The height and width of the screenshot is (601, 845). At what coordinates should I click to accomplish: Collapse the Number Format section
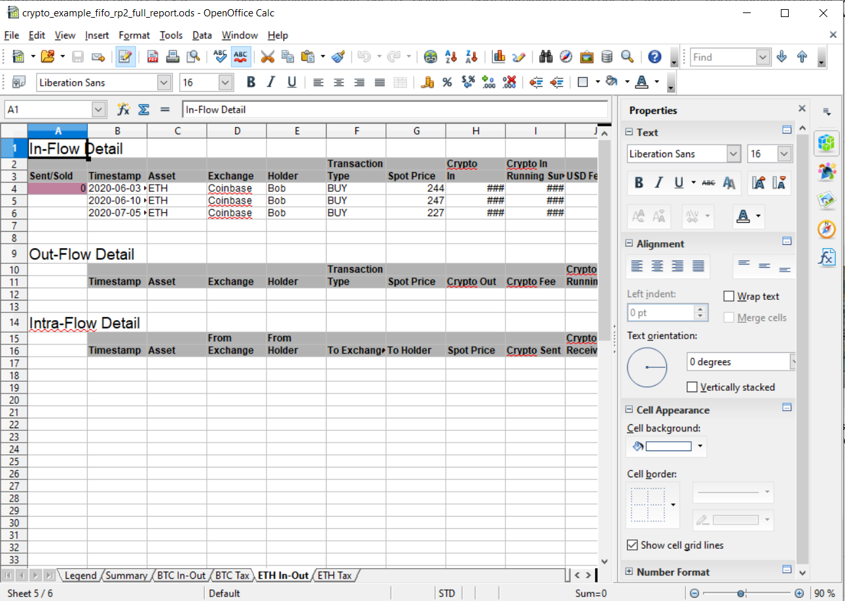628,572
